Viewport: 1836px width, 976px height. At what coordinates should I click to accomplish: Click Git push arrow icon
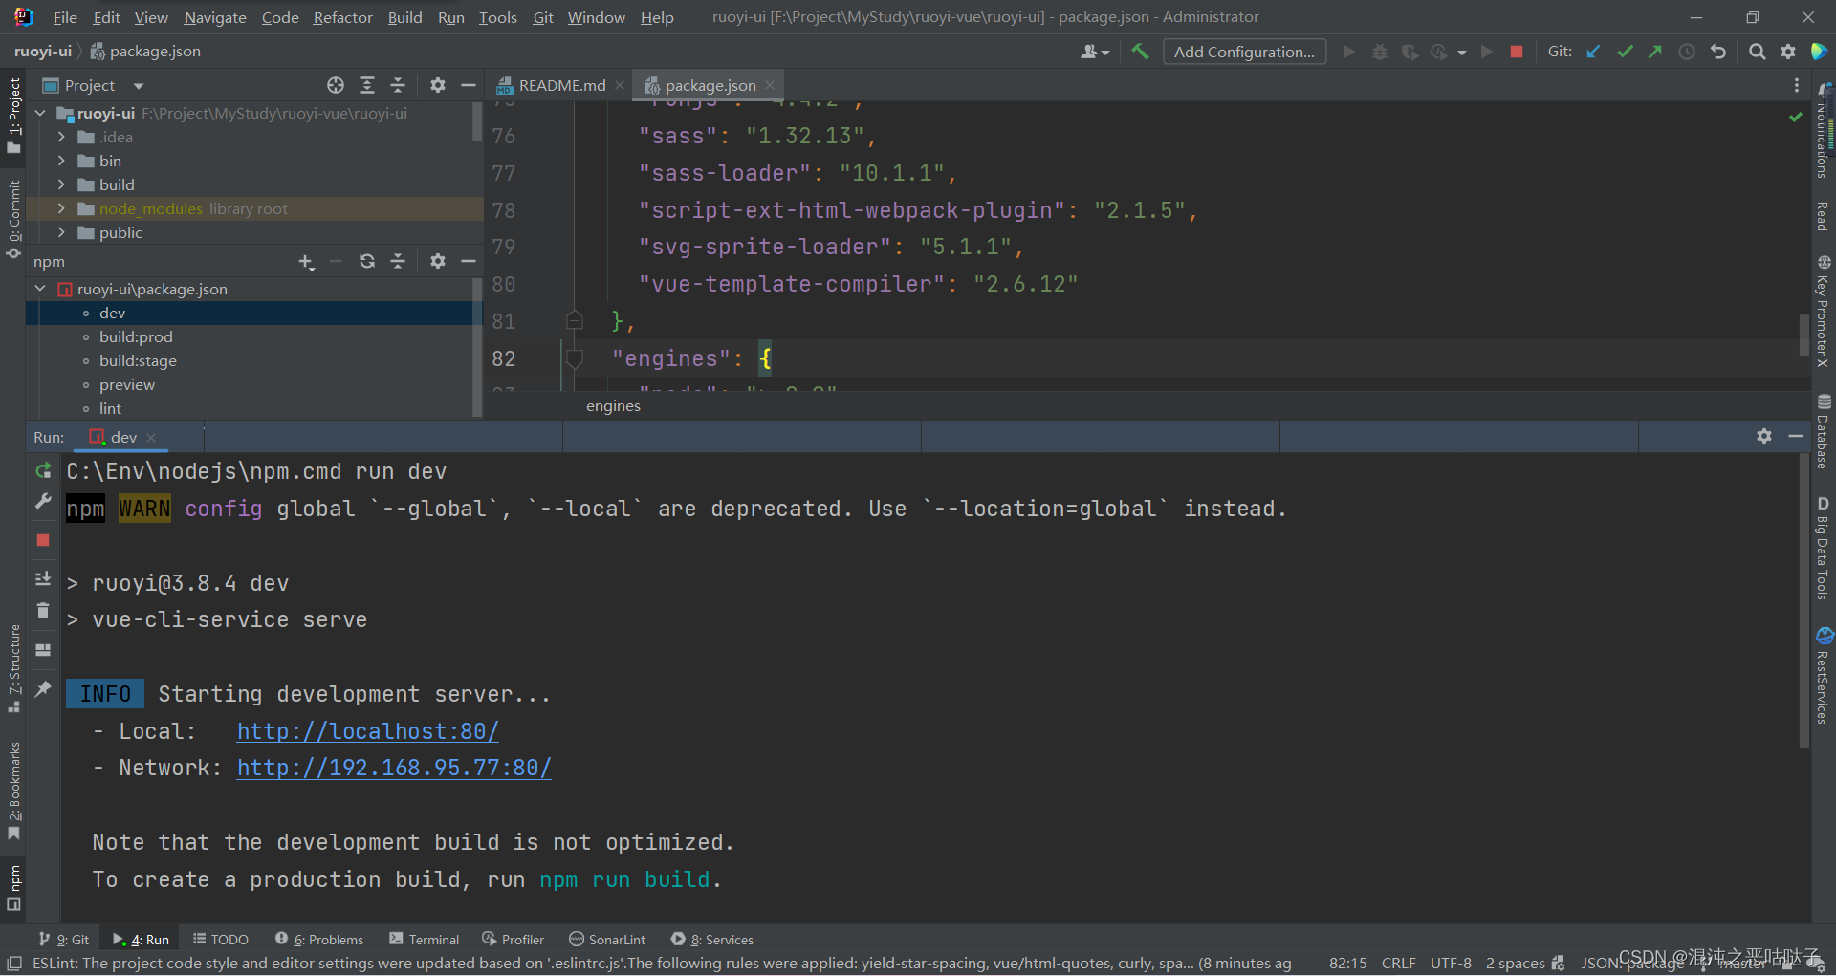tap(1655, 52)
